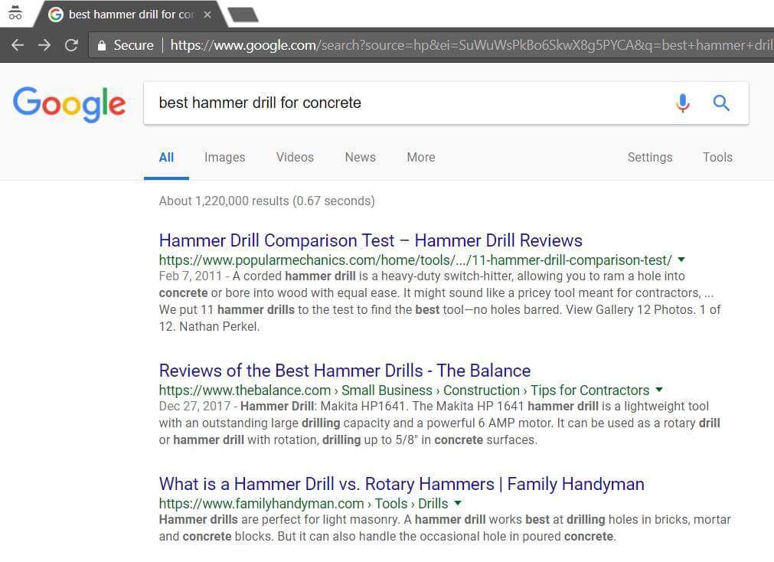Select the browser tab titled best hammer drill
Screen dimensions: 774x562
point(131,15)
